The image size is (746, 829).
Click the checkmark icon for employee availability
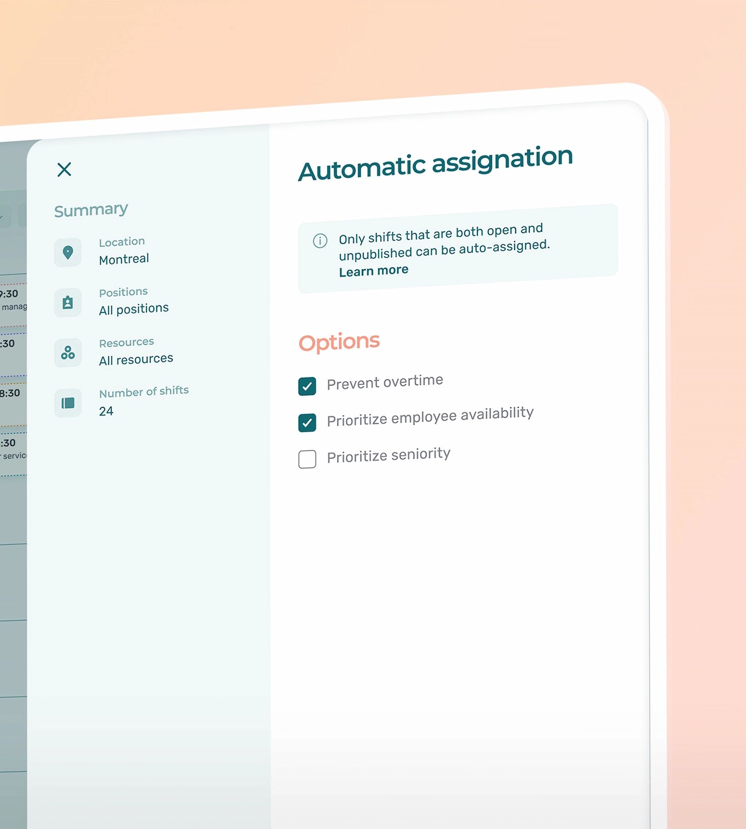pos(307,422)
